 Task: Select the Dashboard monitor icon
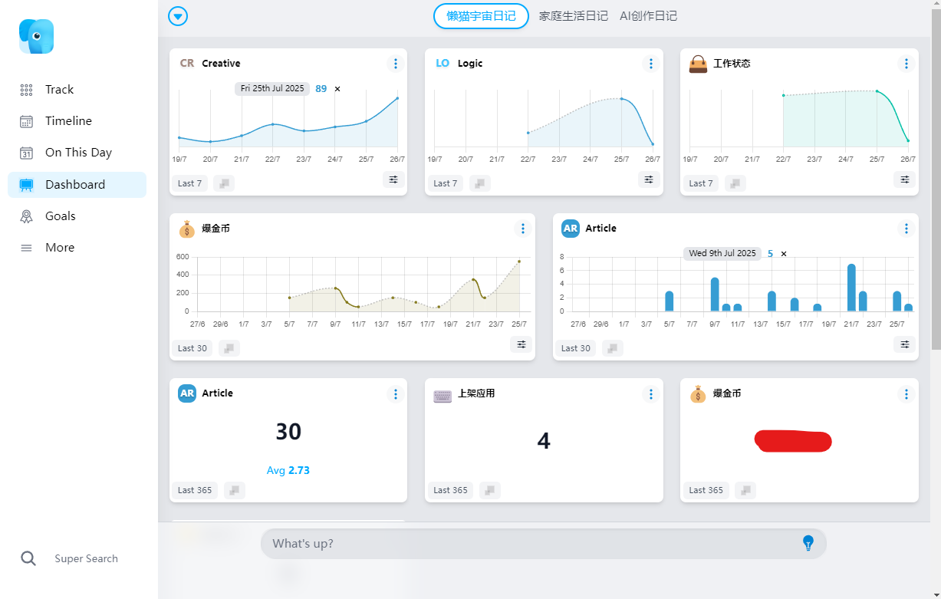(x=26, y=185)
